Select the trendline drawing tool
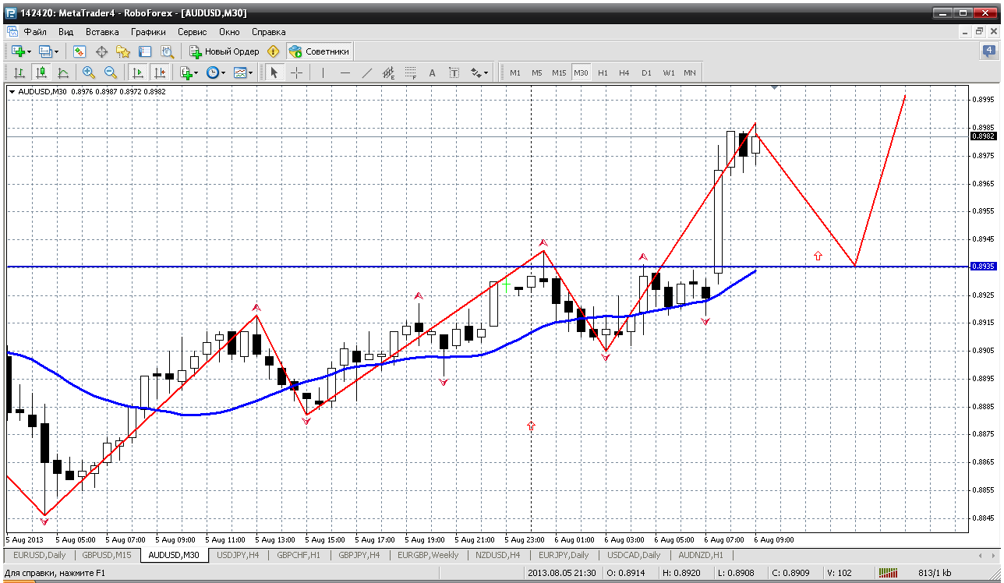The image size is (1004, 583). (x=367, y=72)
